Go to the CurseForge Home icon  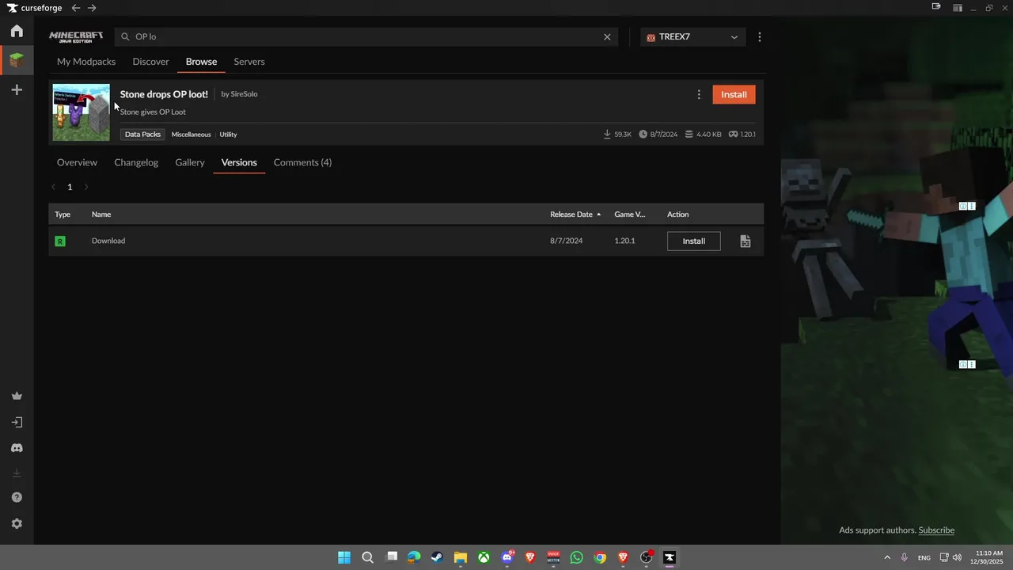tap(17, 31)
